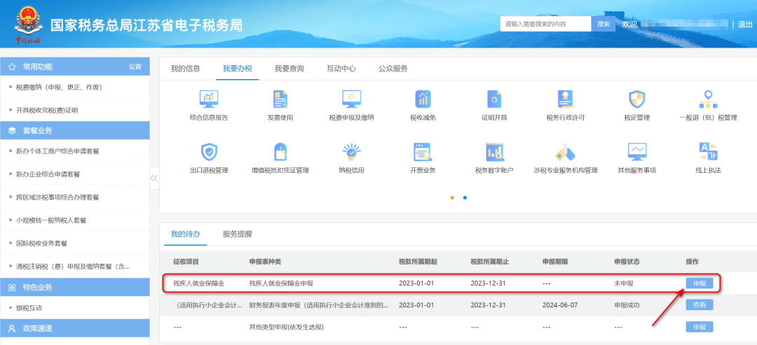Viewport: 757px width, 345px height.
Task: Open 一般退（抵）税管理 icon
Action: point(708,99)
